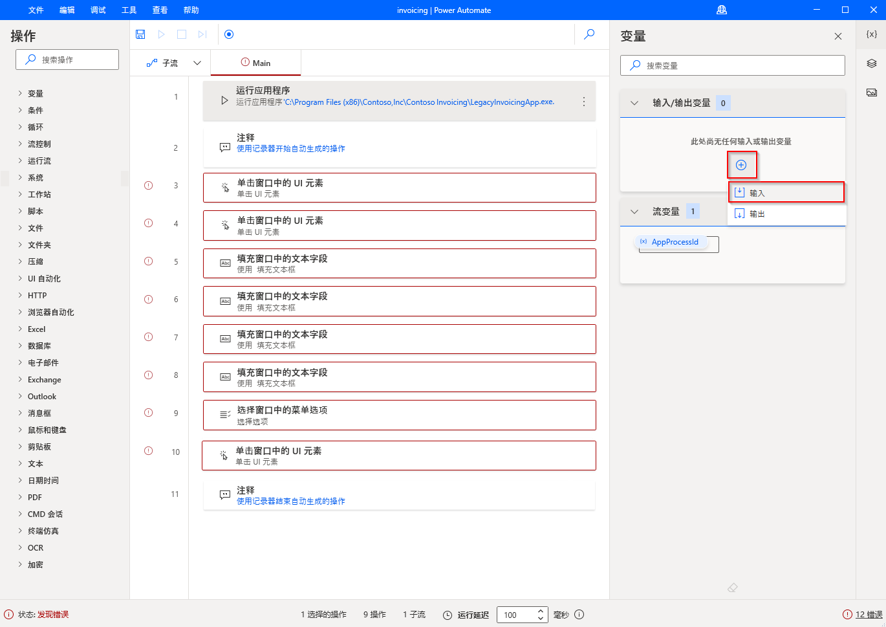Click the 发现错误 status text
The image size is (886, 627).
click(53, 615)
